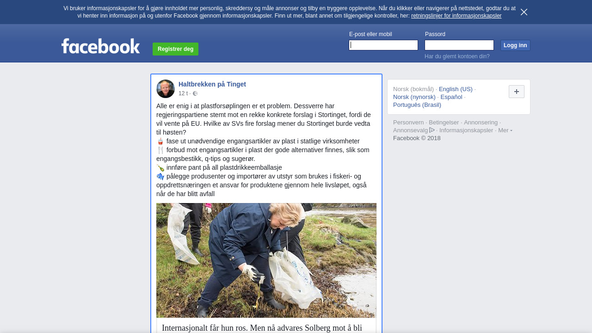Click the plus icon to add languages
Viewport: 592px width, 333px height.
(517, 92)
